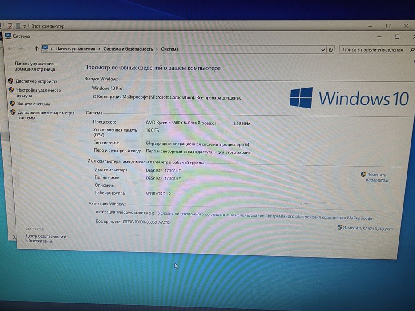Refresh the System page
Screen dimensions: 415x311
click(330, 50)
